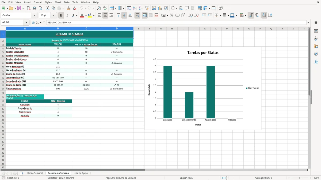The width and height of the screenshot is (321, 180).
Task: Open background color dropdown arrow
Action: pyautogui.click(x=94, y=15)
